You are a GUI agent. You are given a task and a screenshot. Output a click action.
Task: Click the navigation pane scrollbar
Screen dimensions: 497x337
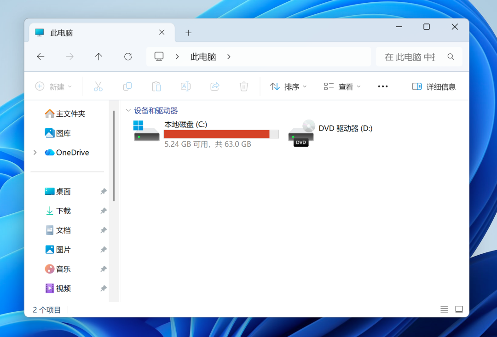click(114, 156)
